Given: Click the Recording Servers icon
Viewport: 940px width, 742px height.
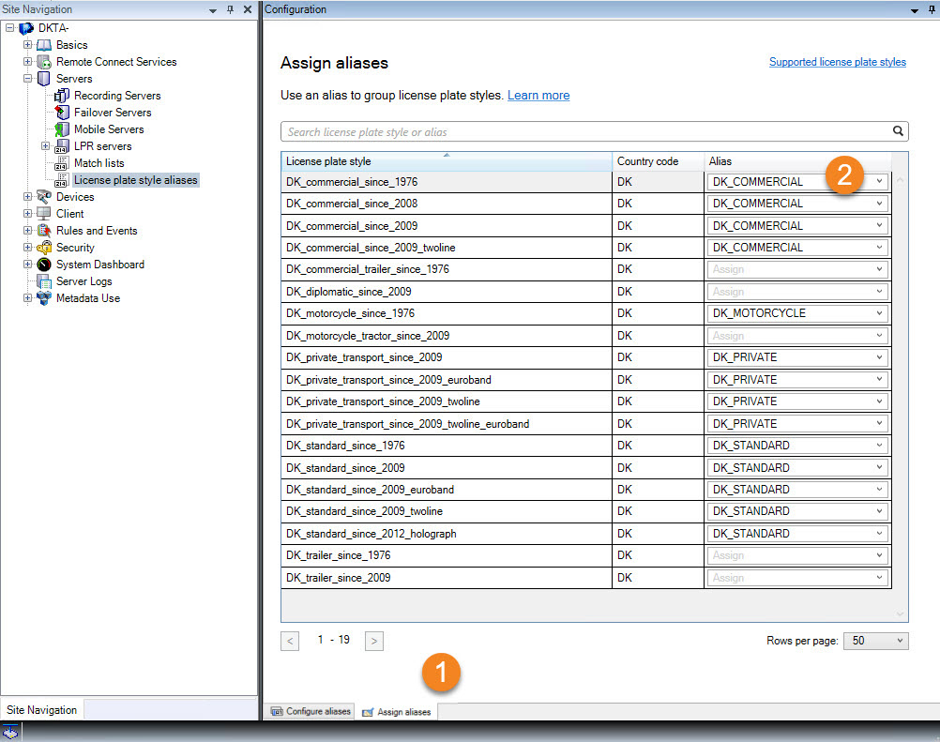Looking at the screenshot, I should (x=63, y=96).
